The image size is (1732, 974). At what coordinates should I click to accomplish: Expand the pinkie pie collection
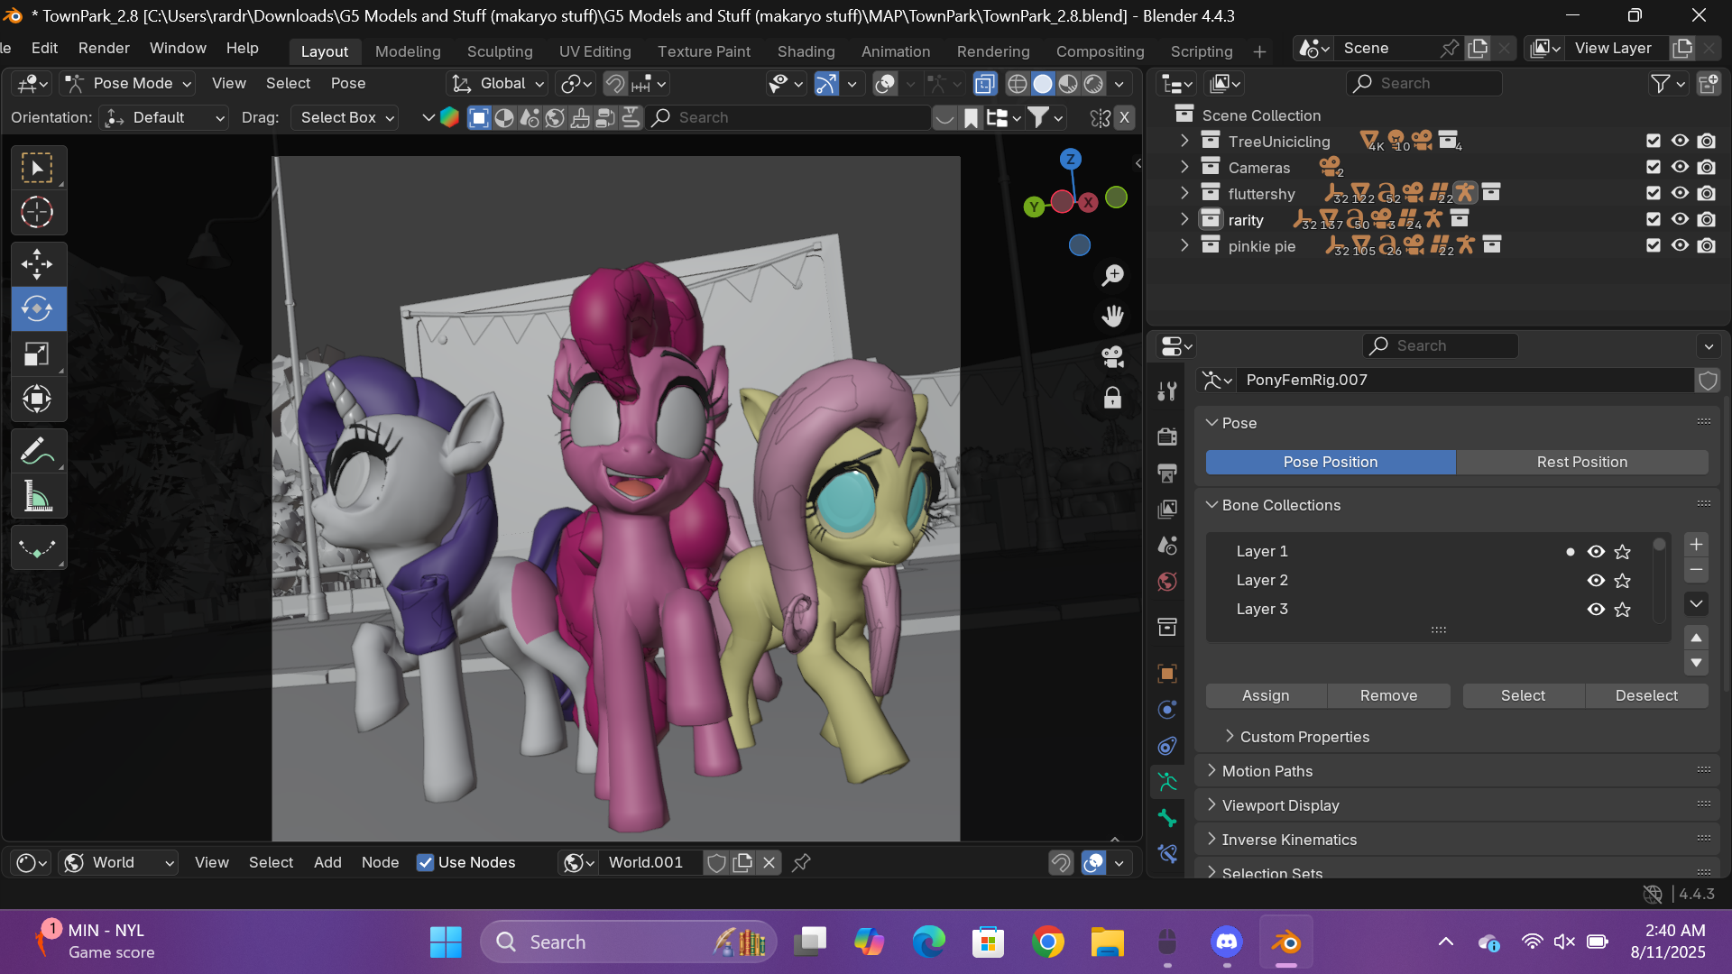[1184, 245]
